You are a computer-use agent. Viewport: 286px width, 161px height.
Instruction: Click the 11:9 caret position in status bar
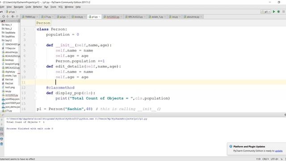click(258, 159)
